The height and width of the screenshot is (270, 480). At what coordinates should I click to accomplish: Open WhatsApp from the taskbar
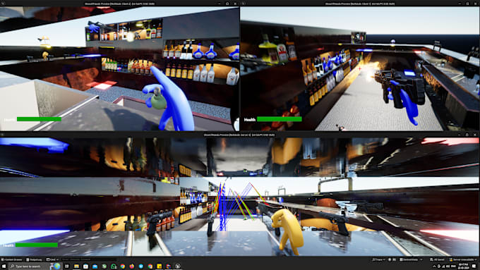point(113,266)
